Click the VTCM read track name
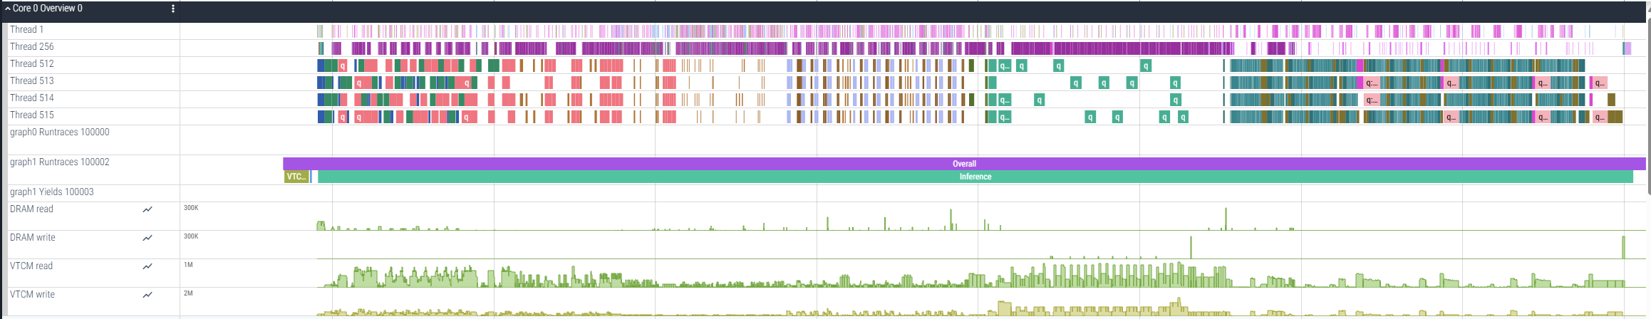The image size is (1651, 319). click(31, 266)
